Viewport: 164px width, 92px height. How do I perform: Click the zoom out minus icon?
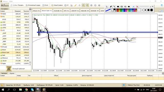pyautogui.click(x=95, y=5)
